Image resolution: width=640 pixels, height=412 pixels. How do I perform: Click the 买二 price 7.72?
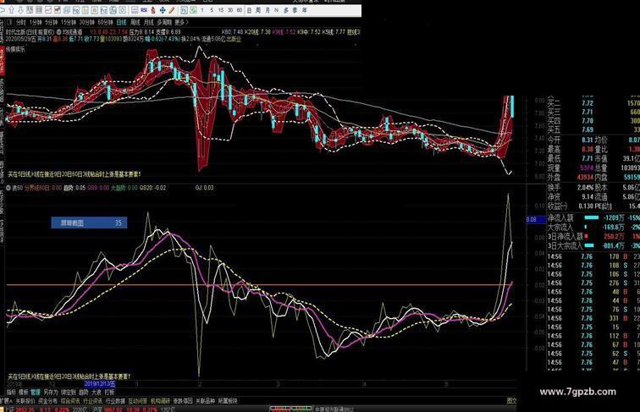pyautogui.click(x=588, y=103)
